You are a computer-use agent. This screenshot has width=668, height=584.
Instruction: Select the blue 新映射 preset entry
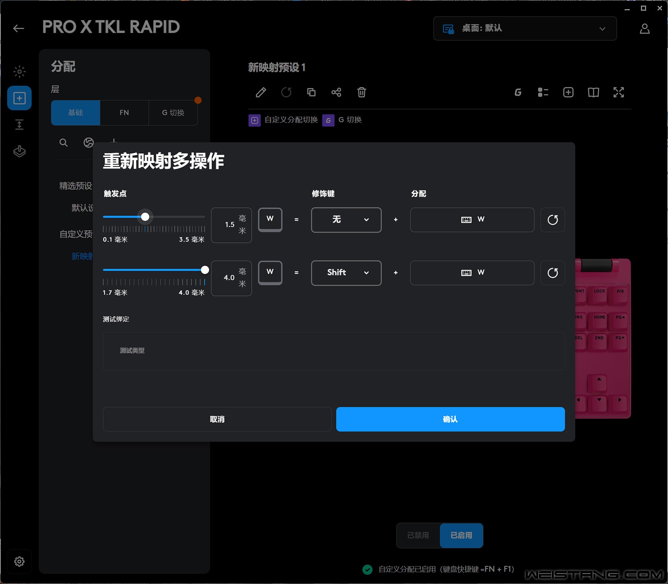click(82, 256)
